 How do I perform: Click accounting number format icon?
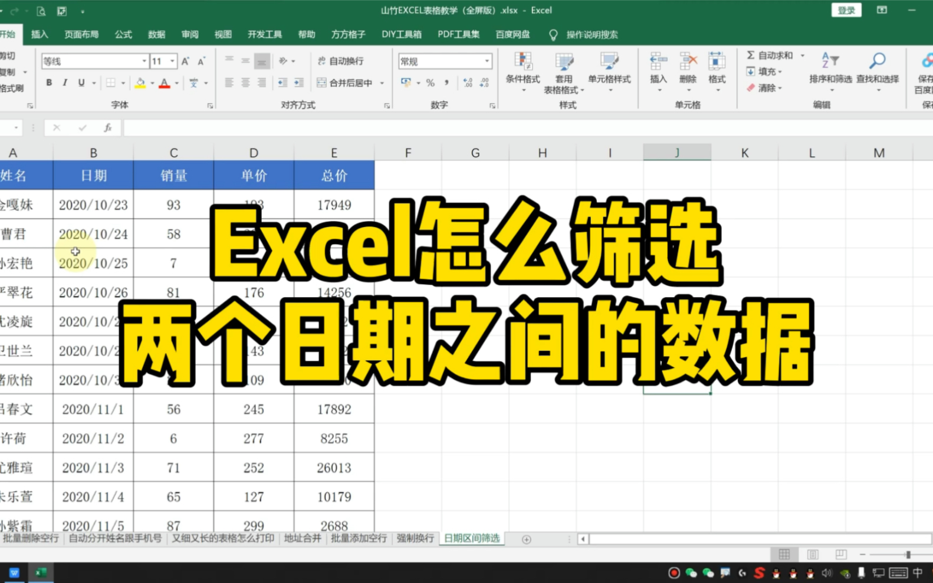coord(406,83)
